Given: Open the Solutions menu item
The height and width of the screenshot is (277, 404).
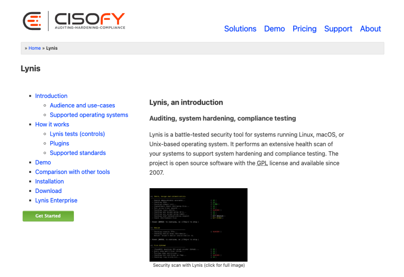Looking at the screenshot, I should (x=240, y=29).
